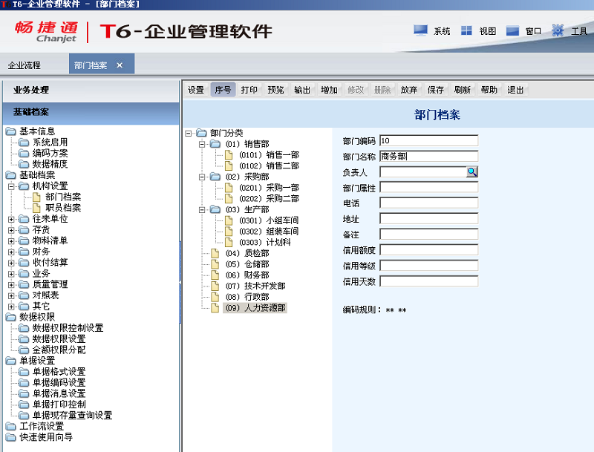Image resolution: width=594 pixels, height=452 pixels.
Task: Click the 销售部 folder icon
Action: click(x=215, y=144)
